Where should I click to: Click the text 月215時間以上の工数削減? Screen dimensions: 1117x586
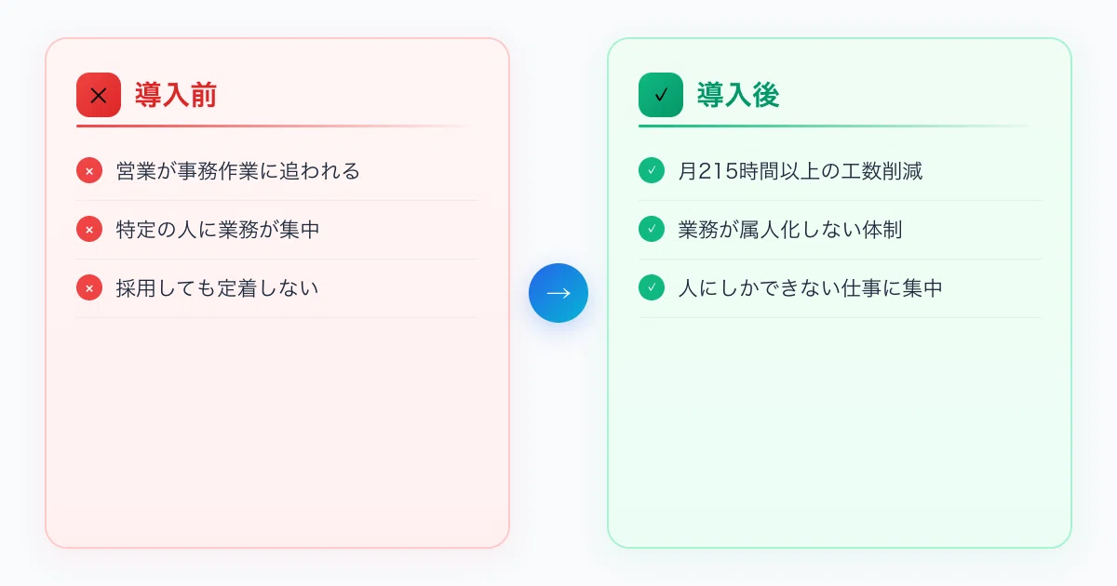tap(801, 171)
